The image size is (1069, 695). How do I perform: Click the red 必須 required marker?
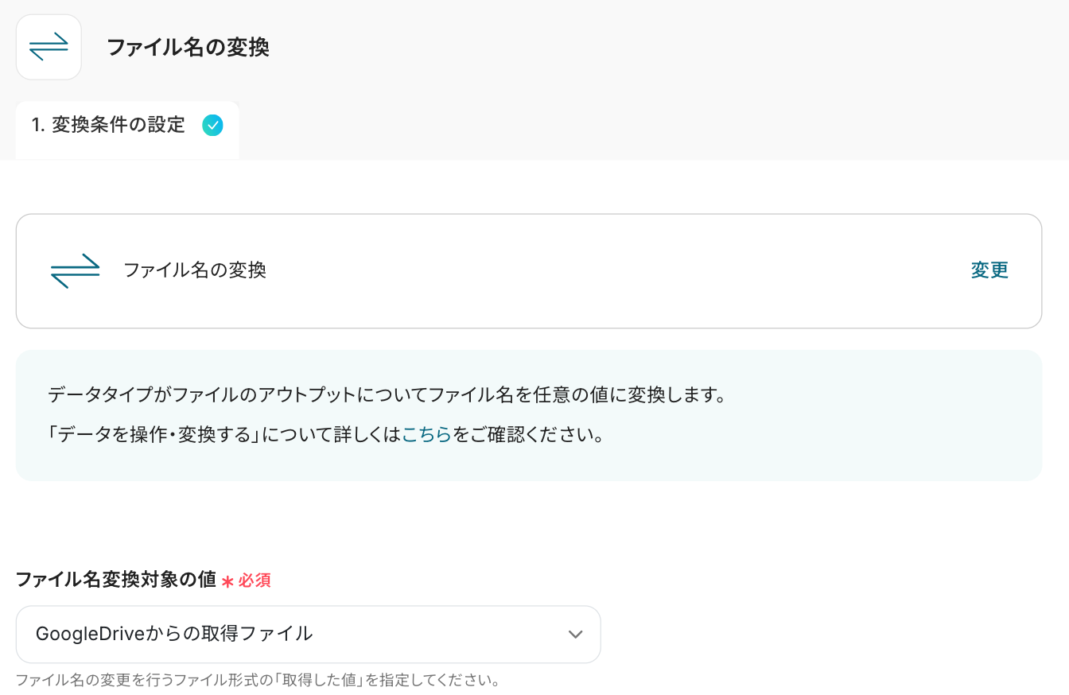(255, 580)
